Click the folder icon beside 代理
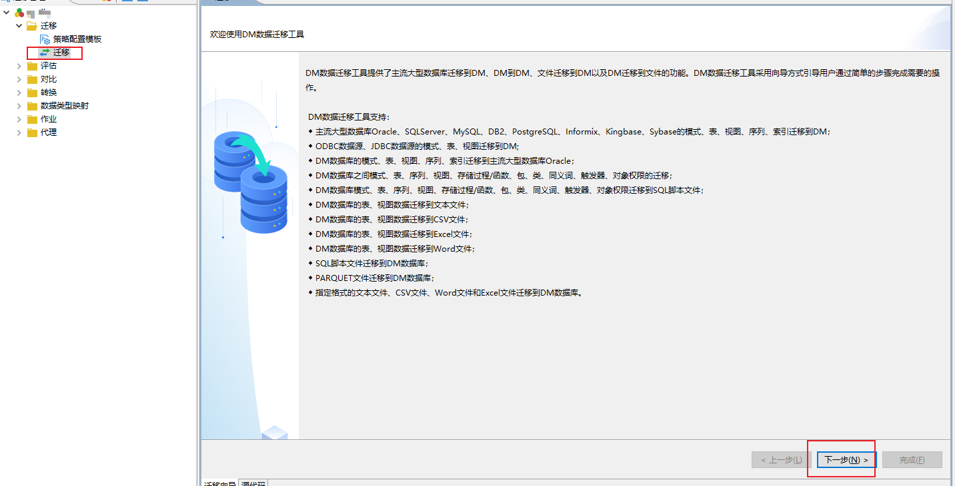The image size is (955, 486). [32, 132]
